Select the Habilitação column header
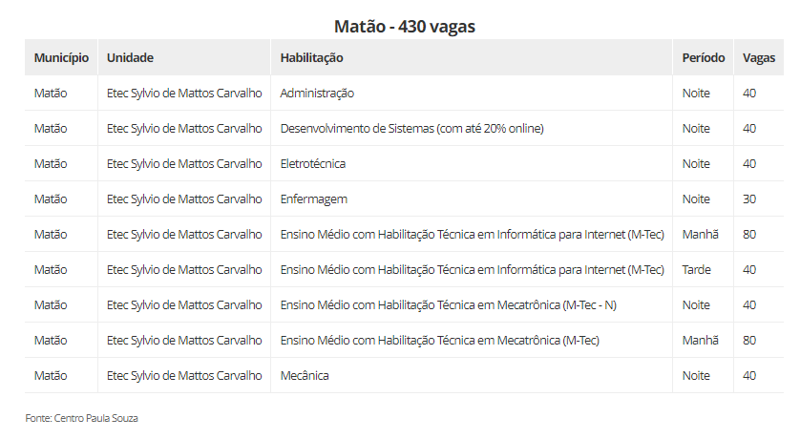 click(x=311, y=58)
